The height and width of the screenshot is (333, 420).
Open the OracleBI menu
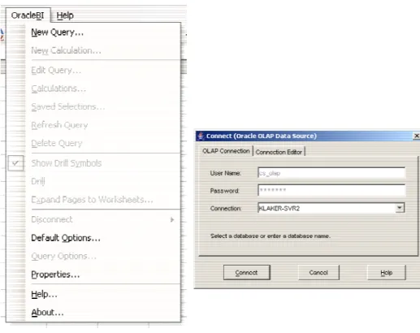click(x=28, y=15)
